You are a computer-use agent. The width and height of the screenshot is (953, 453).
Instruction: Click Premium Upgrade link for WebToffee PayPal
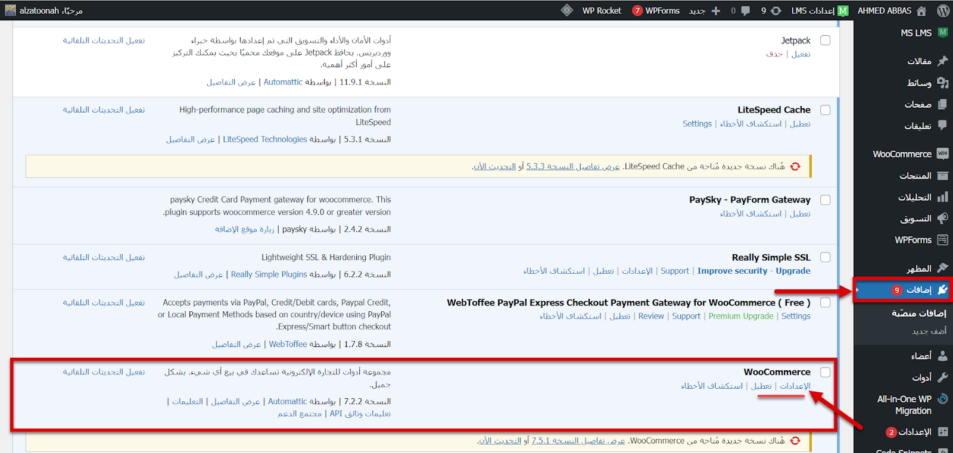pos(741,316)
